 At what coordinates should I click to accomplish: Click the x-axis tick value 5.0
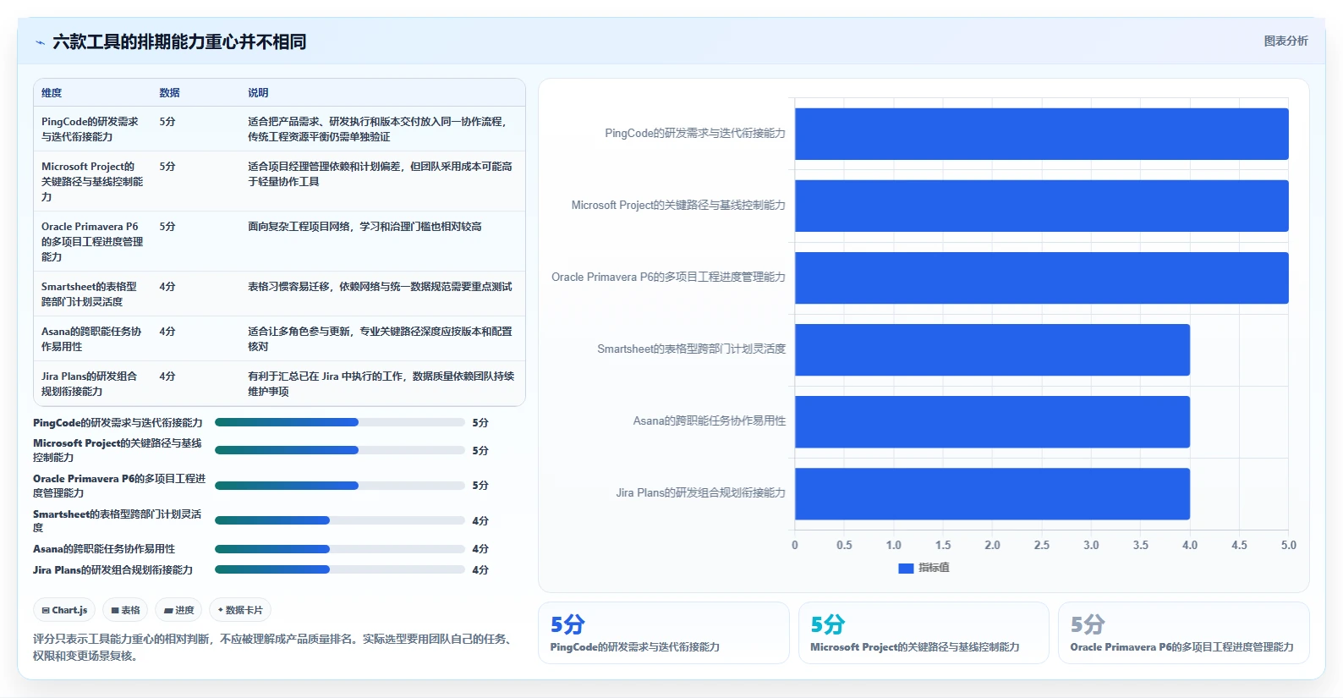pyautogui.click(x=1288, y=546)
